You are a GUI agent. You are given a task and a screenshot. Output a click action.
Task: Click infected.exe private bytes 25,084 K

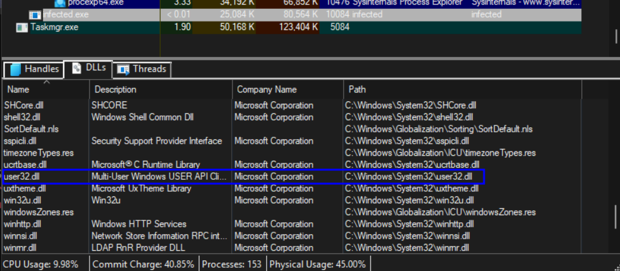tap(237, 15)
